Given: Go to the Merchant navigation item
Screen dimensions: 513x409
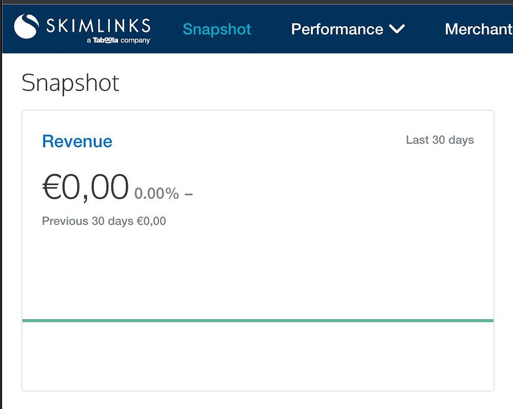Looking at the screenshot, I should [478, 29].
